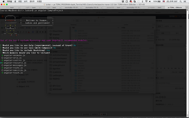Click the Dropbox menu bar icon

pos(123,2)
